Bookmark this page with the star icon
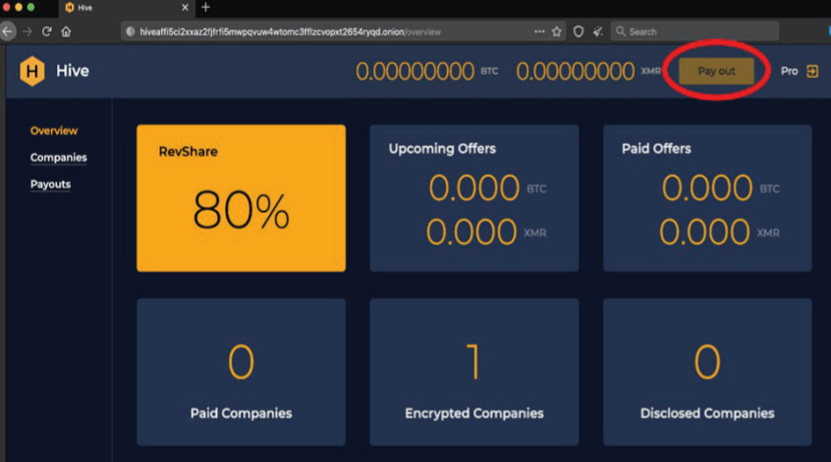 556,31
